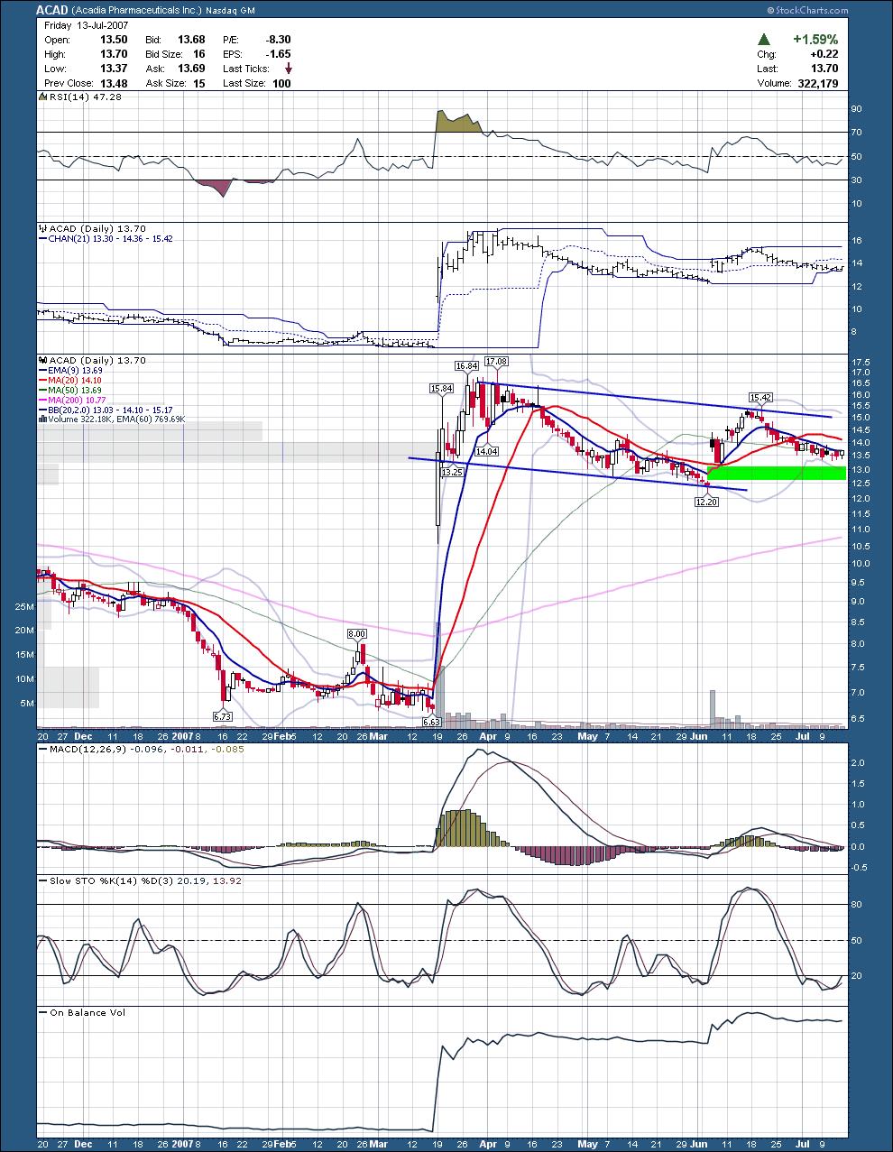Click the candlestick icon in main price panel legend
This screenshot has width=893, height=1152.
43,360
